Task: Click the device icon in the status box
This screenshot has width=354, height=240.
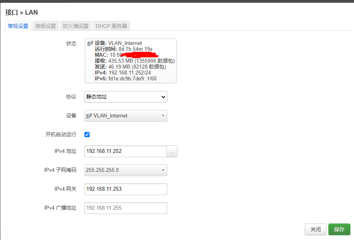Action: [x=90, y=43]
